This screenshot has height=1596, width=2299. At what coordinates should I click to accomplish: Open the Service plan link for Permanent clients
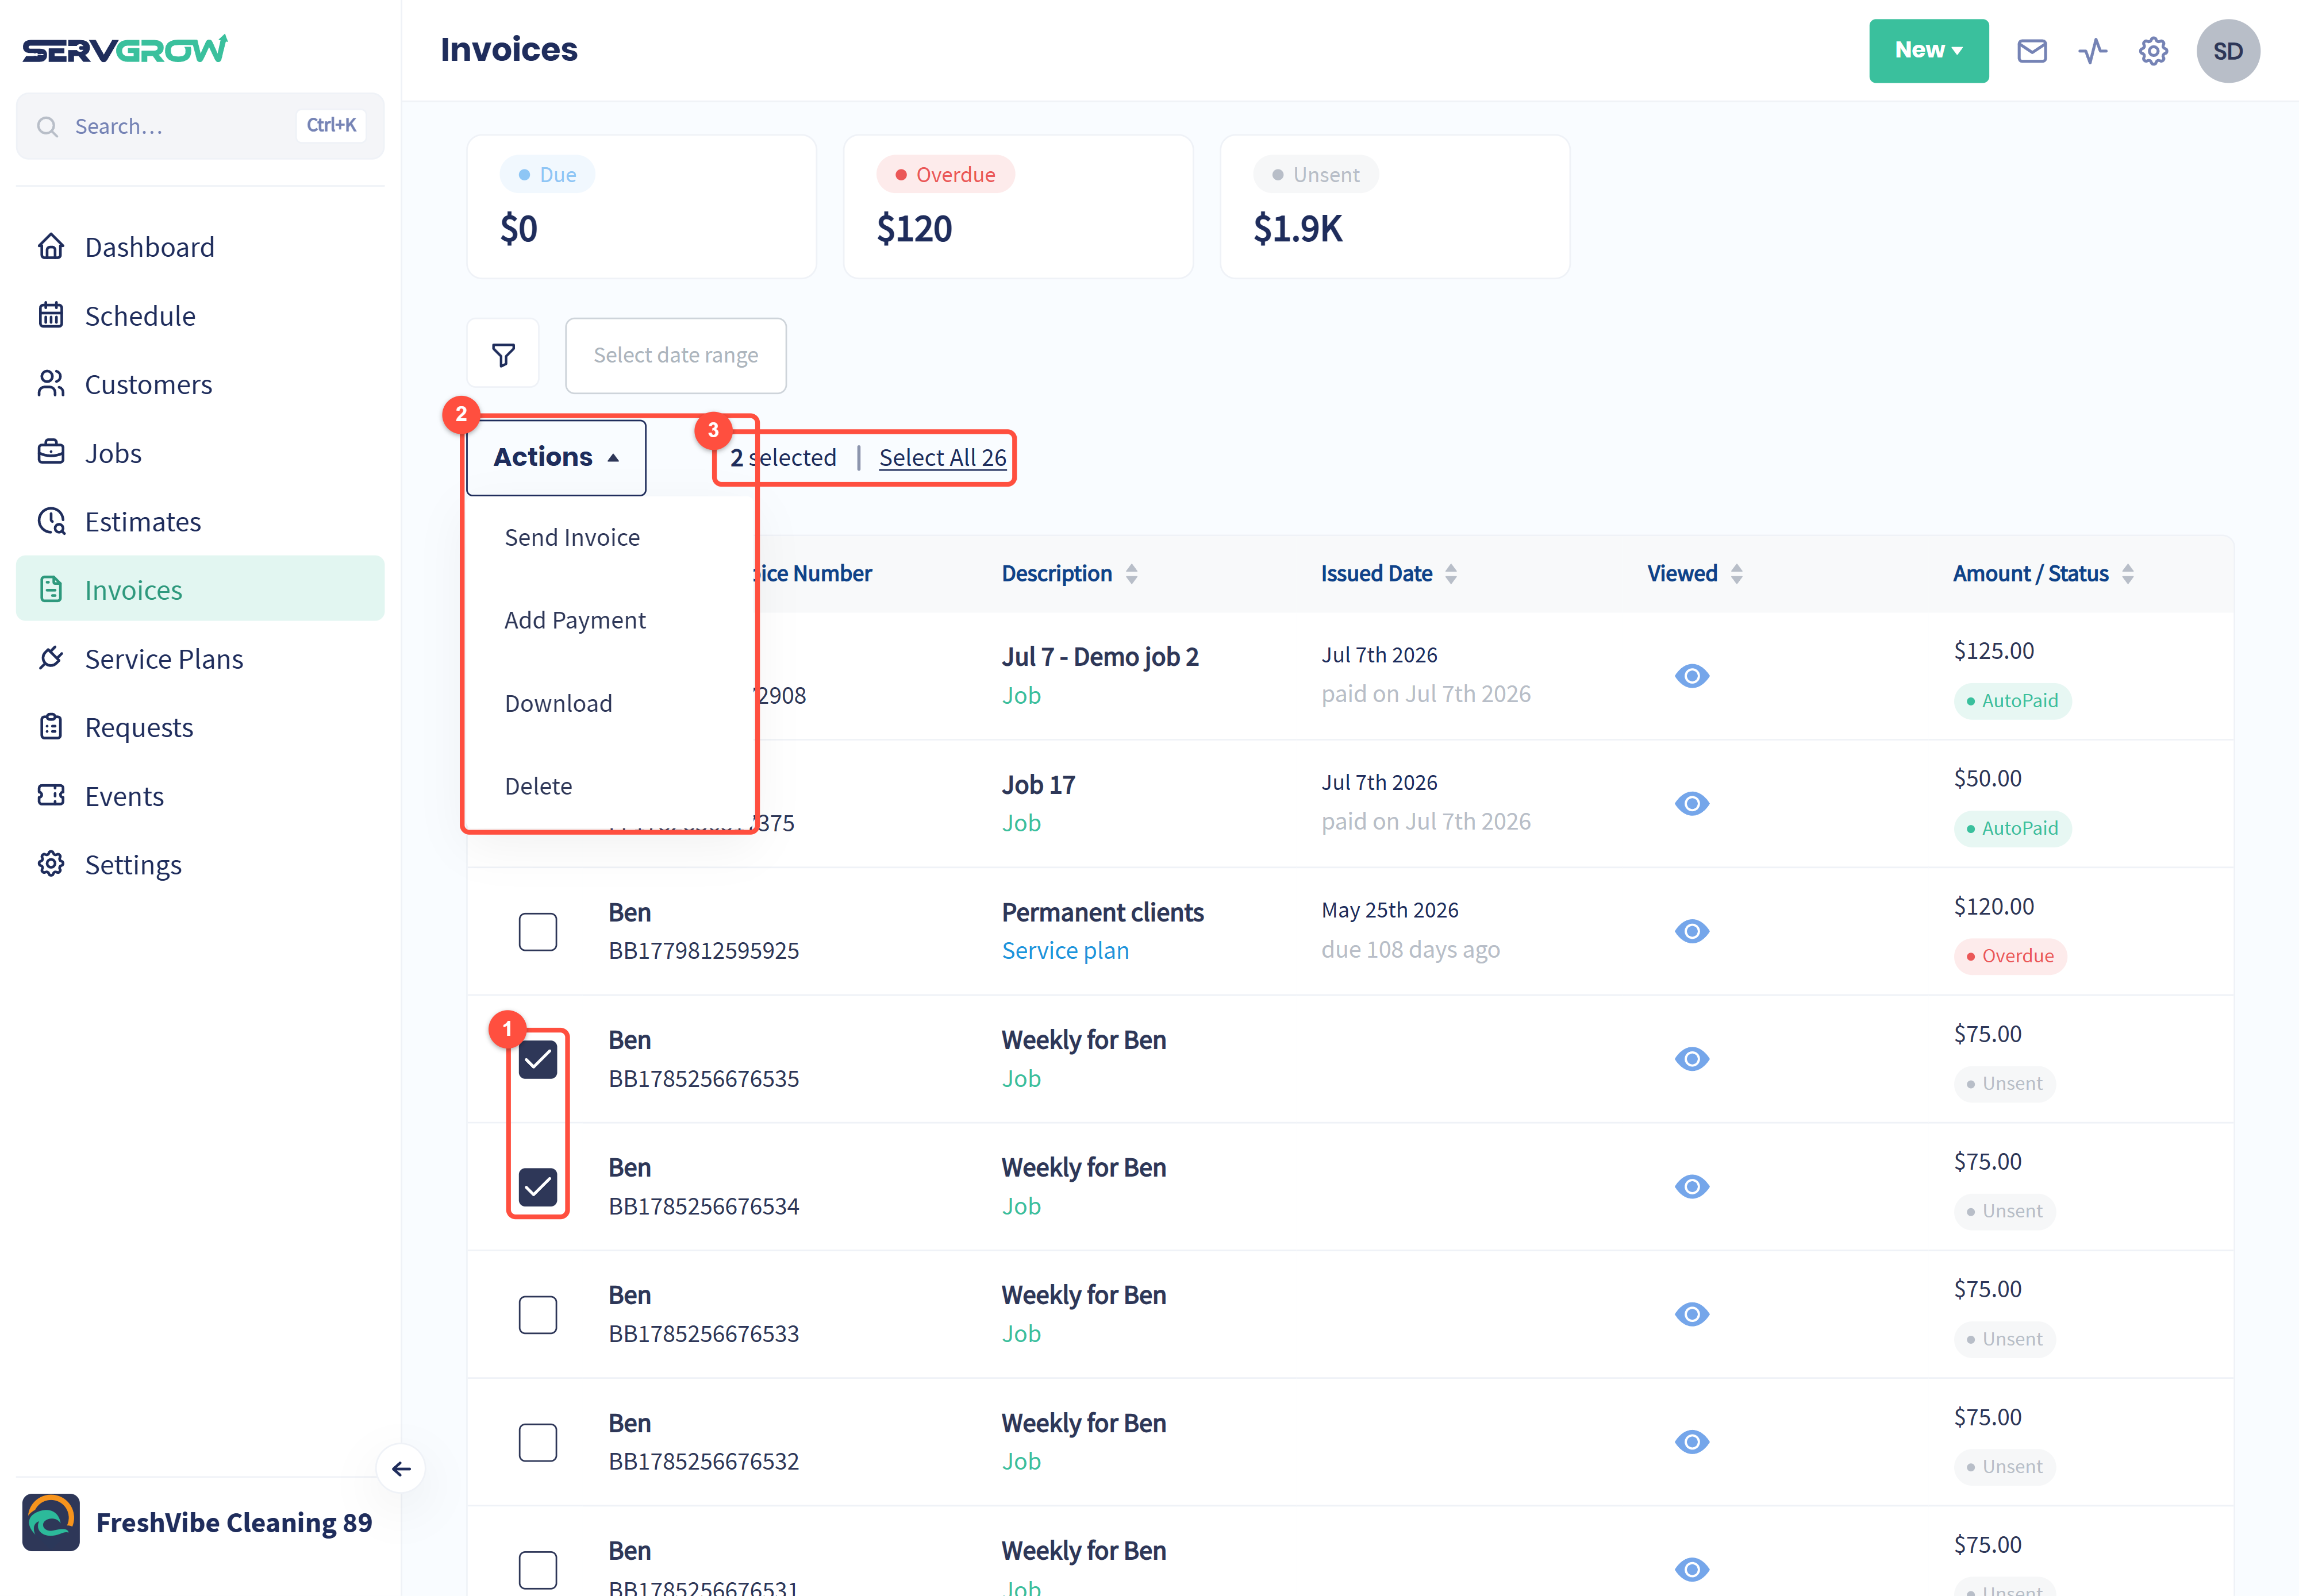[x=1064, y=951]
